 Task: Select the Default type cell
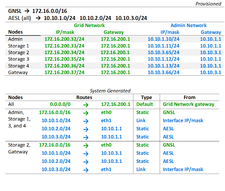(x=144, y=104)
